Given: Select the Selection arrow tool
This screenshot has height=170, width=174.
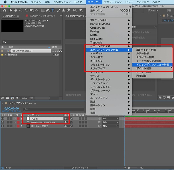Looking at the screenshot, I should [x=11, y=10].
